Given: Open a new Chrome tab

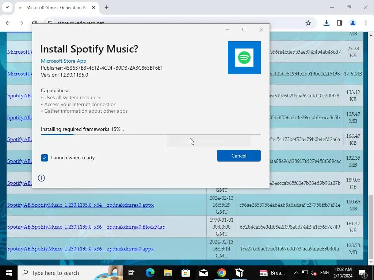Looking at the screenshot, I should coord(107,7).
